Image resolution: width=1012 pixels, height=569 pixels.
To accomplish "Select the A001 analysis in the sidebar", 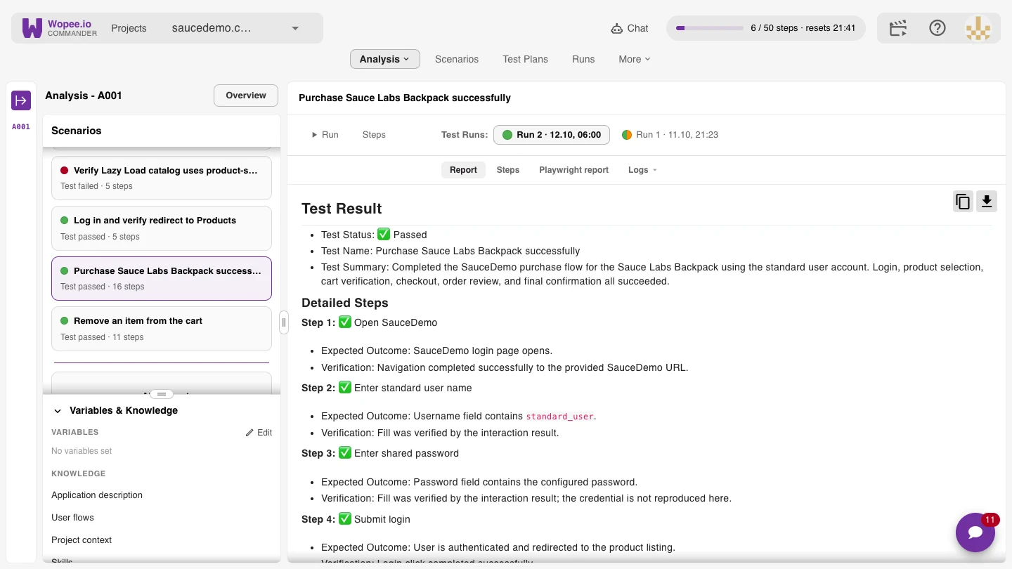I will [x=21, y=127].
